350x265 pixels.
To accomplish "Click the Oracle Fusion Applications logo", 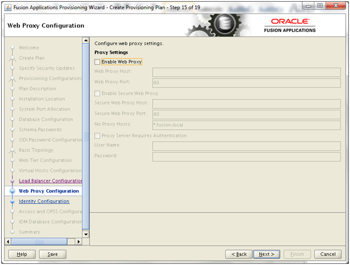I will tap(290, 26).
